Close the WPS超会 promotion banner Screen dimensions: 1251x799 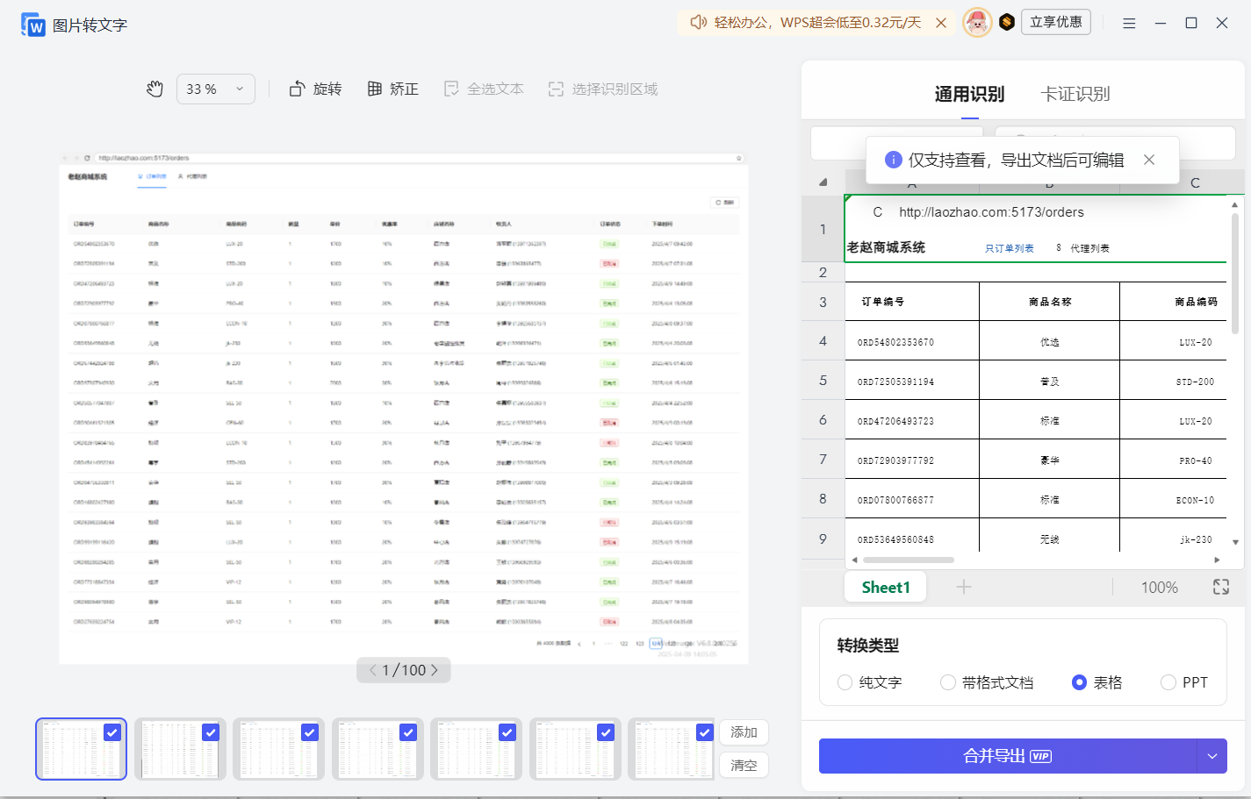[x=941, y=23]
